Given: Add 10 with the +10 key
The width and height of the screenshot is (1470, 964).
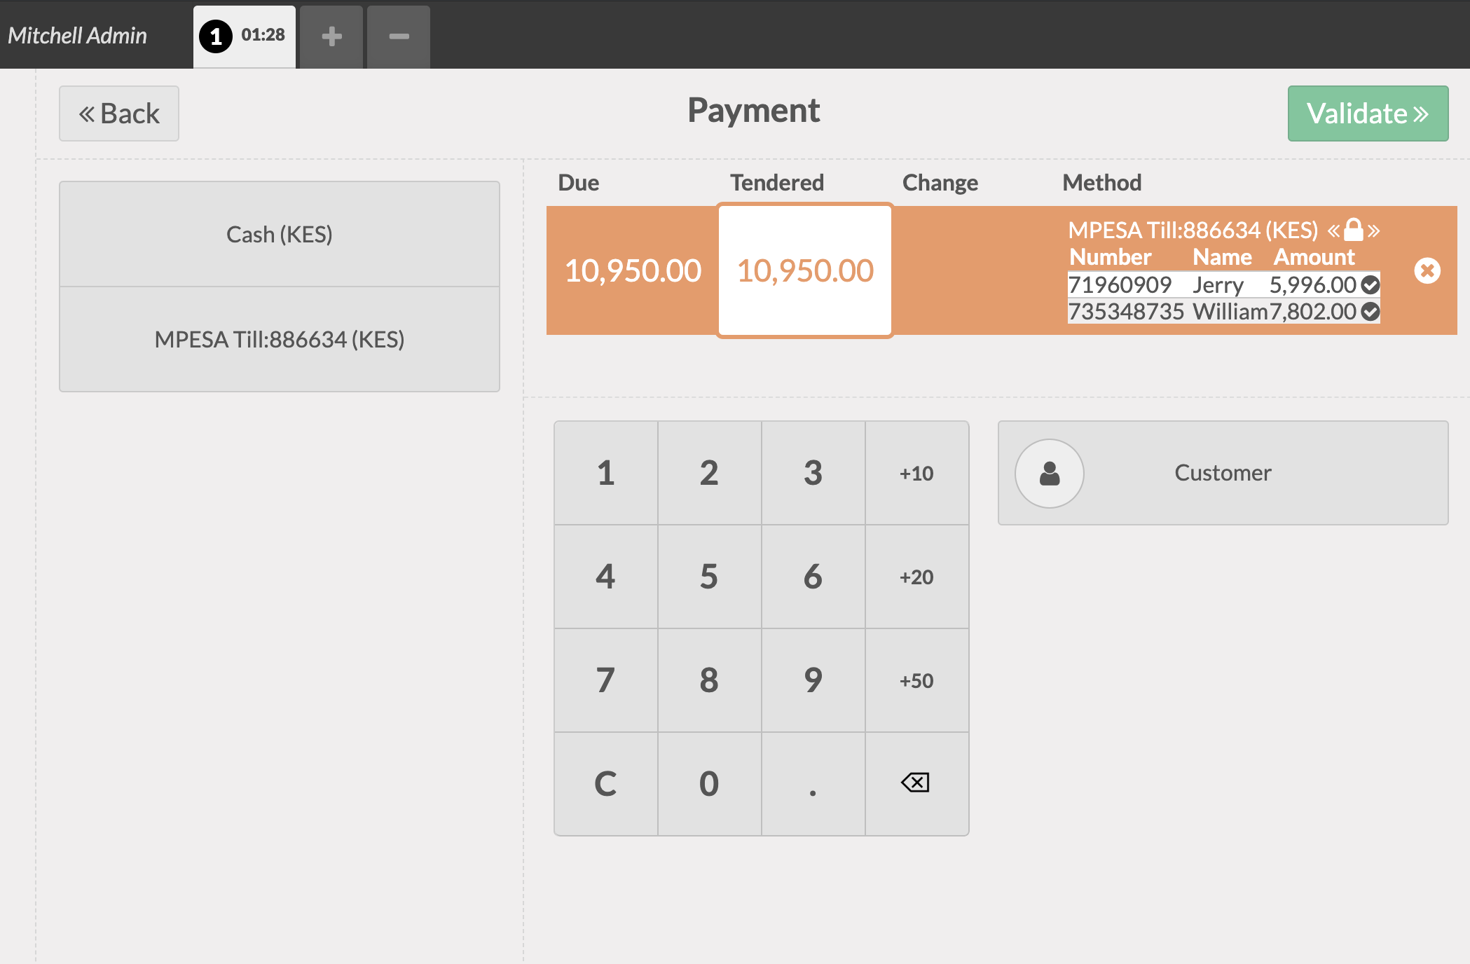Looking at the screenshot, I should tap(916, 473).
